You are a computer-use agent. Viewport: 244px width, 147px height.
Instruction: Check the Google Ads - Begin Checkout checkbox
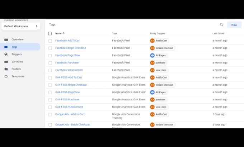50,125
